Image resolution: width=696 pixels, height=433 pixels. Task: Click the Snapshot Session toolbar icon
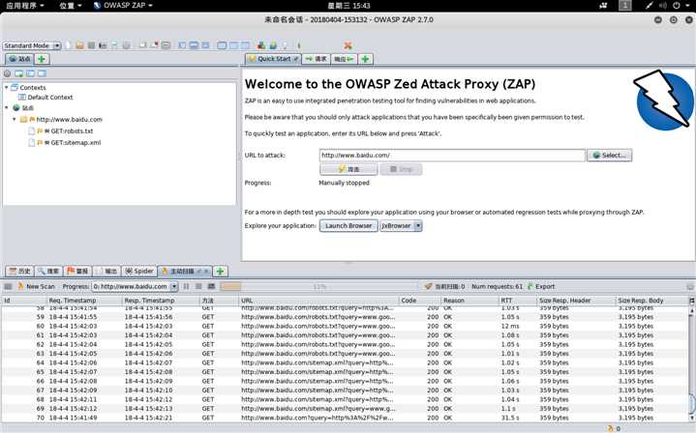tap(103, 45)
